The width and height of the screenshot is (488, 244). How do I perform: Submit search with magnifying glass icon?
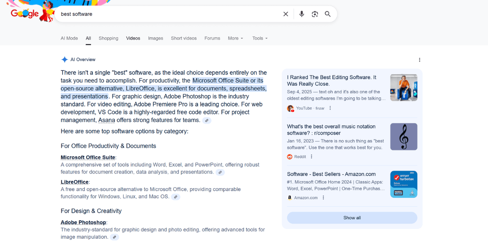coord(328,14)
